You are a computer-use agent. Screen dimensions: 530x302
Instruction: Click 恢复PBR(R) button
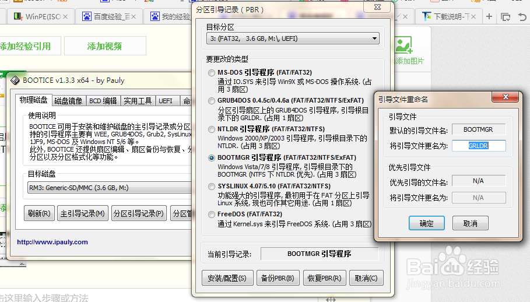coord(325,278)
